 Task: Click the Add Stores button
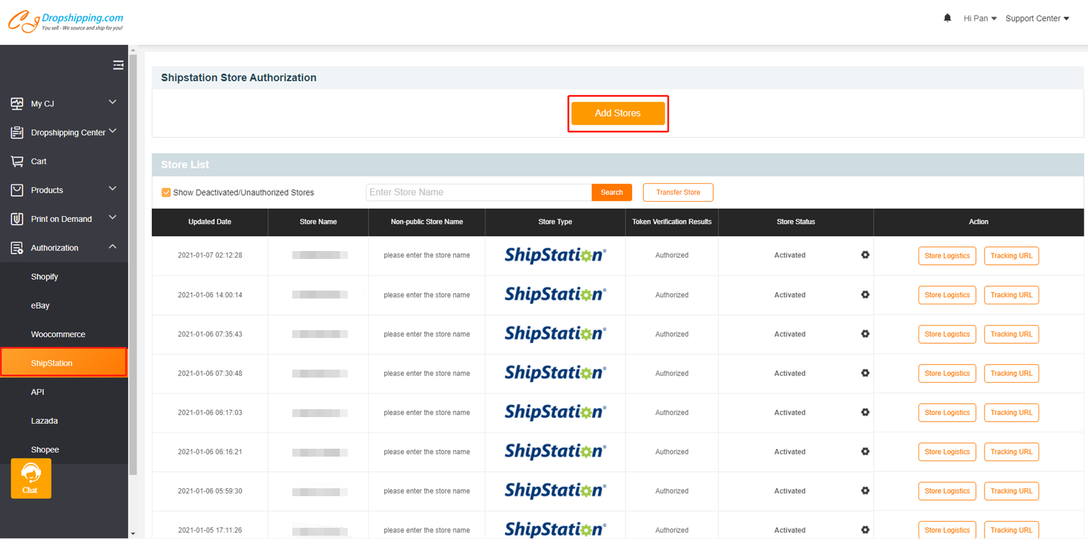point(618,113)
